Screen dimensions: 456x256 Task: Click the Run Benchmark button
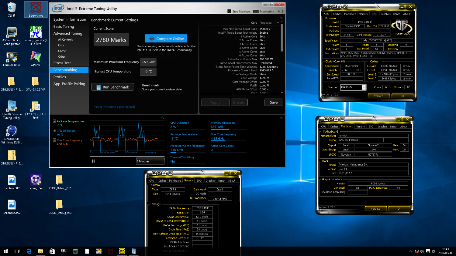point(112,87)
